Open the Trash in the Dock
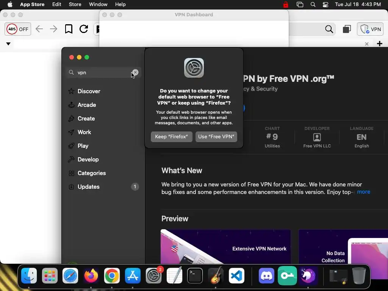The height and width of the screenshot is (291, 388). [x=359, y=275]
